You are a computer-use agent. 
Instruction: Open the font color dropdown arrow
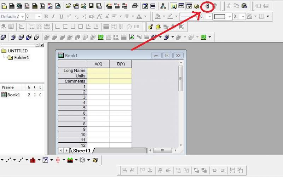coord(145,16)
